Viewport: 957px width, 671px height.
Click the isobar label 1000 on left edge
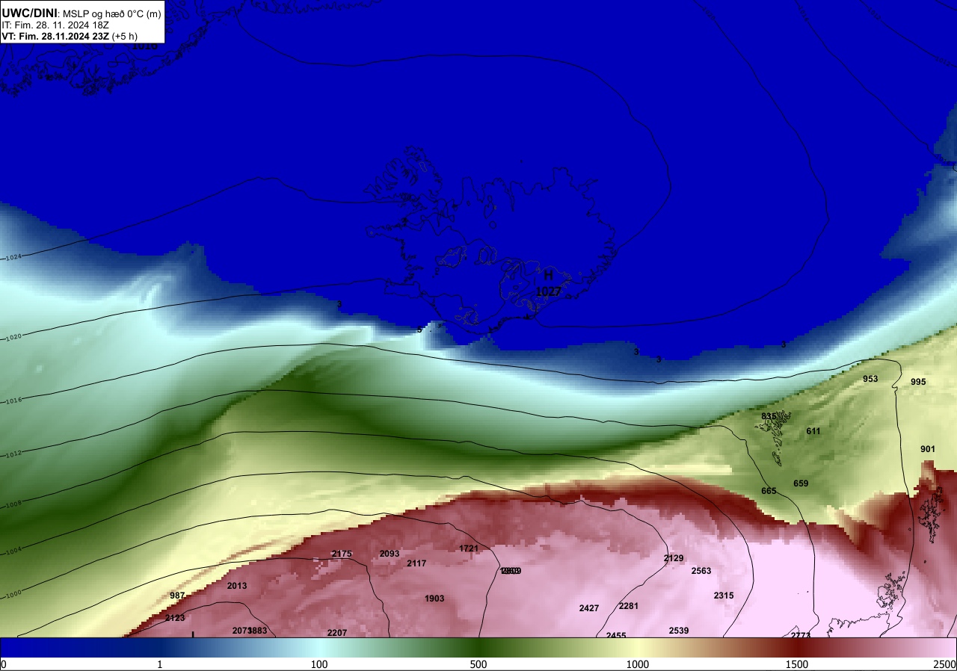click(x=14, y=593)
